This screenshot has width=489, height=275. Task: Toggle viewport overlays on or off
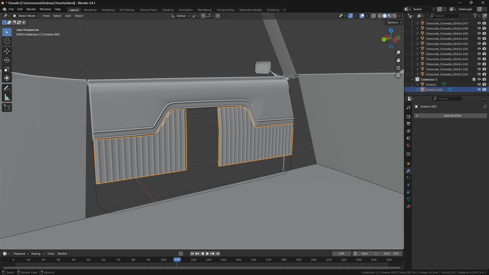[x=362, y=16]
